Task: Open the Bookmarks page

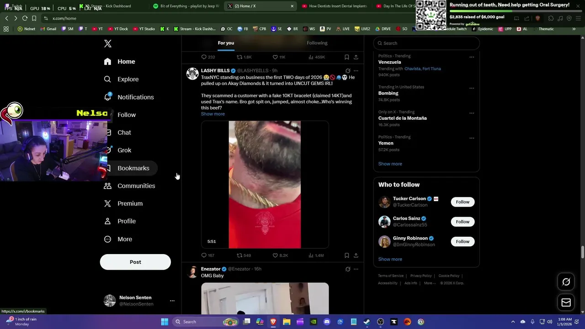Action: tap(133, 168)
